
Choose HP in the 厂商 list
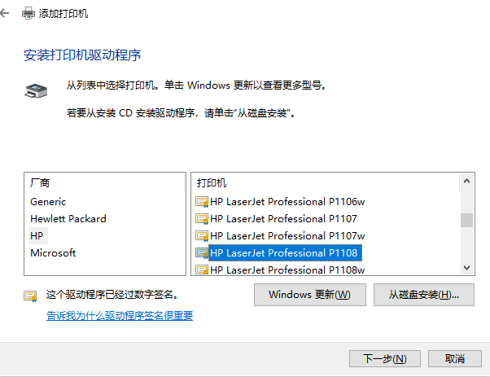(37, 235)
